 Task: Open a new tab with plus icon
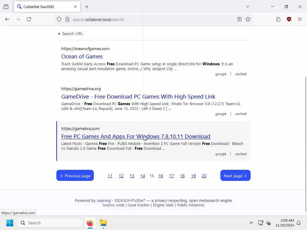(87, 7)
